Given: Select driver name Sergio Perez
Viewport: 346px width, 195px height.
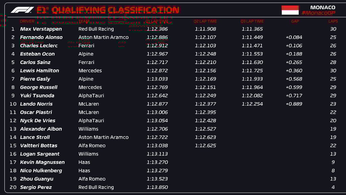Looking at the screenshot, I should click(x=36, y=187).
